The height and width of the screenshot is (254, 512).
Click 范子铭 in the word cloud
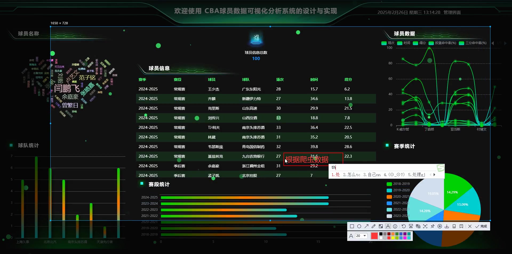pyautogui.click(x=87, y=78)
